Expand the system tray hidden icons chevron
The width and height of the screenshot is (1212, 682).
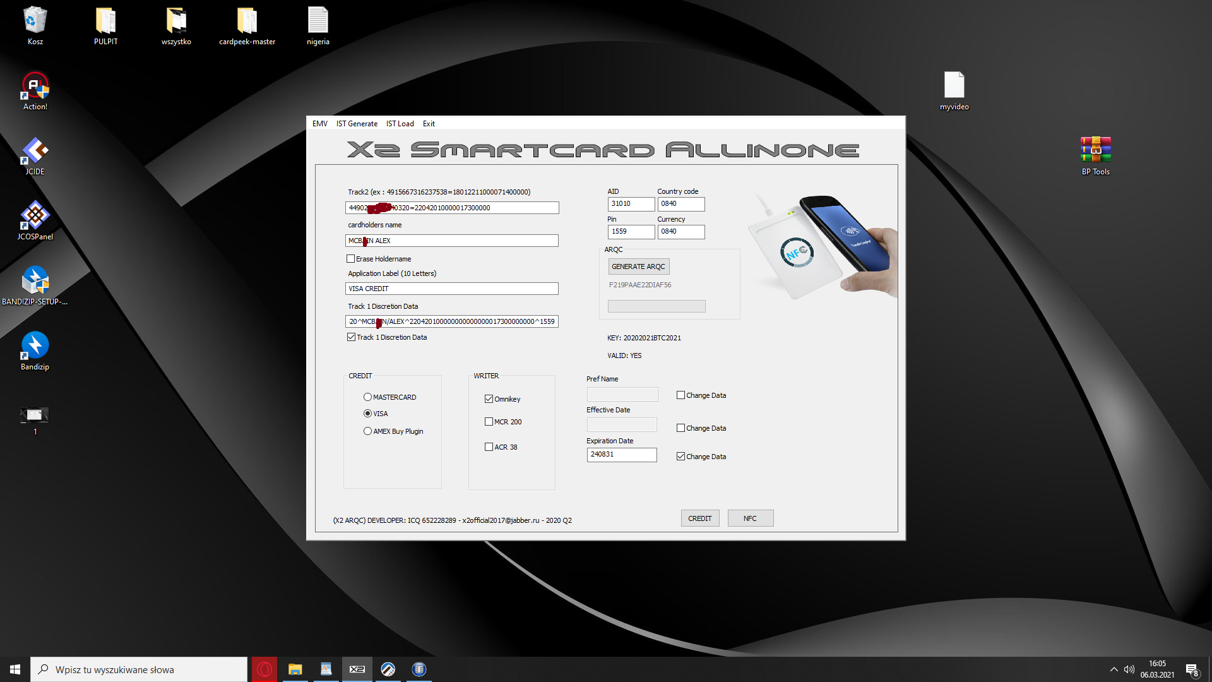coord(1114,669)
